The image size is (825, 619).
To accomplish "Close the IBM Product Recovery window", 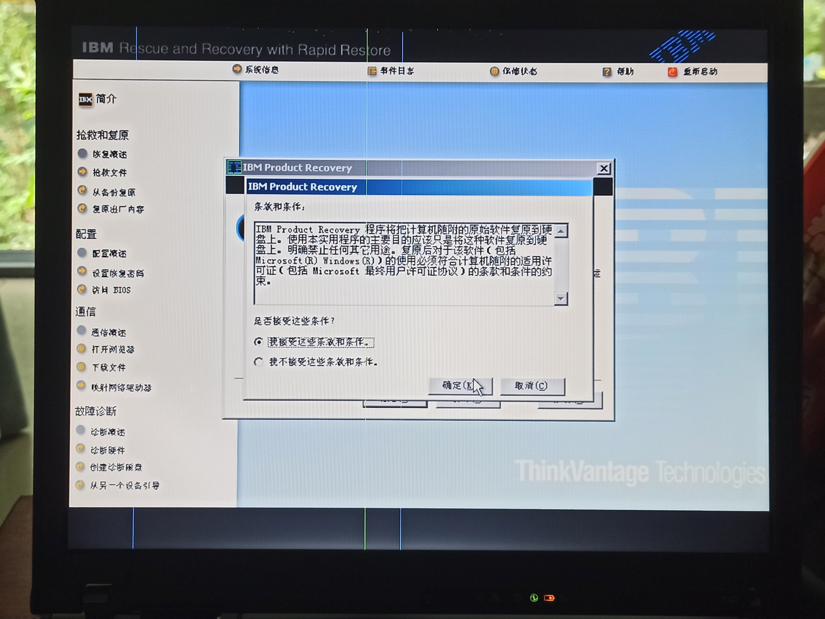I will 604,169.
